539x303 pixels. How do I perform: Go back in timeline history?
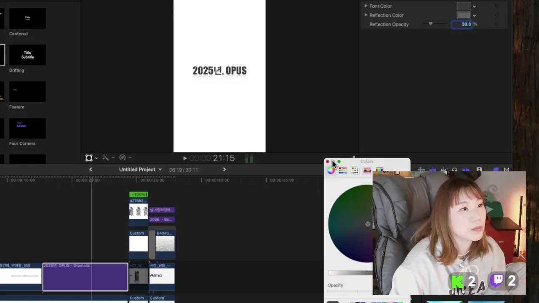[x=91, y=169]
